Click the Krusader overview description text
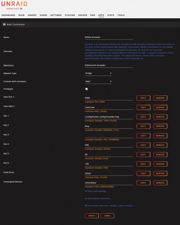Screen dimensions: 180x225 pyautogui.click(x=129, y=51)
